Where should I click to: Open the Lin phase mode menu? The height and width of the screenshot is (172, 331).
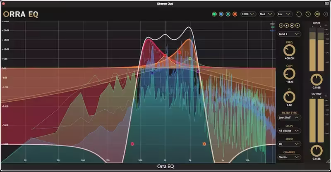(285, 14)
